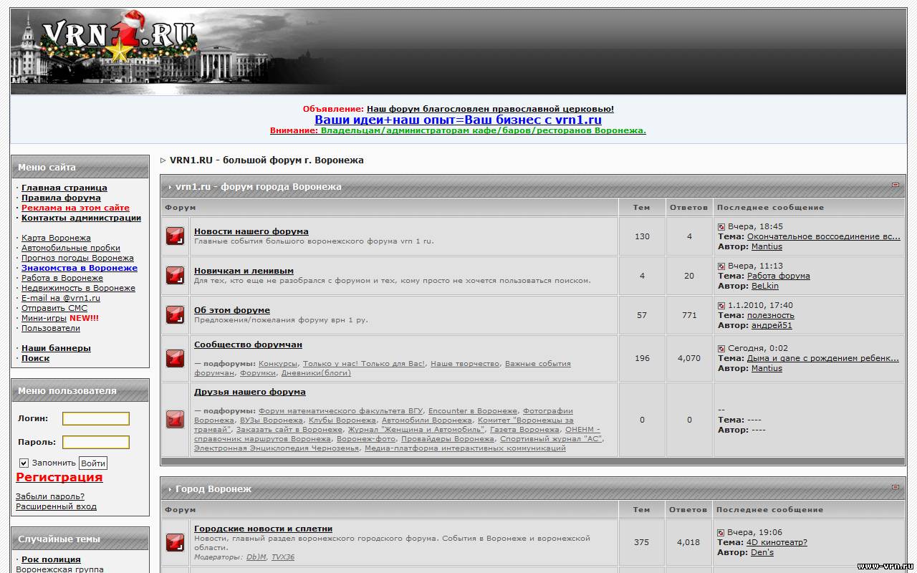Toggle the Запомнить checkbox
This screenshot has width=917, height=573.
24,463
